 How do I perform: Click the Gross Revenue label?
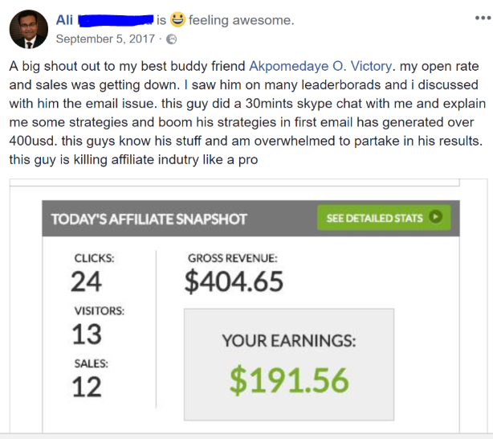click(233, 258)
